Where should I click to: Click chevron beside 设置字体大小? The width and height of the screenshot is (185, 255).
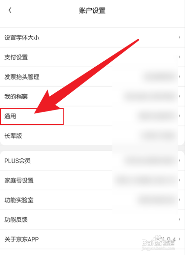coord(179,37)
